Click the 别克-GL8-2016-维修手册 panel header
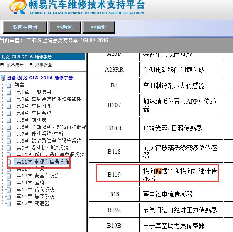233x232 pixels. (x=43, y=57)
